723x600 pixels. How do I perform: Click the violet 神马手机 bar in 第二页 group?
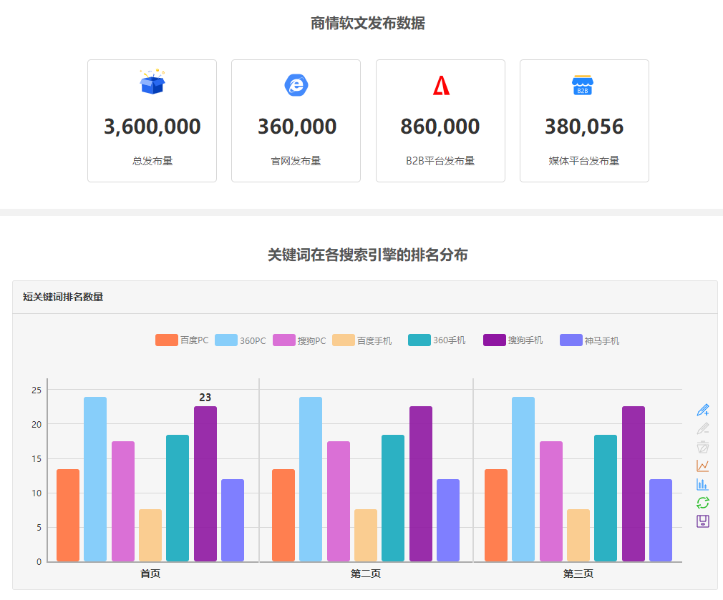[x=448, y=521]
